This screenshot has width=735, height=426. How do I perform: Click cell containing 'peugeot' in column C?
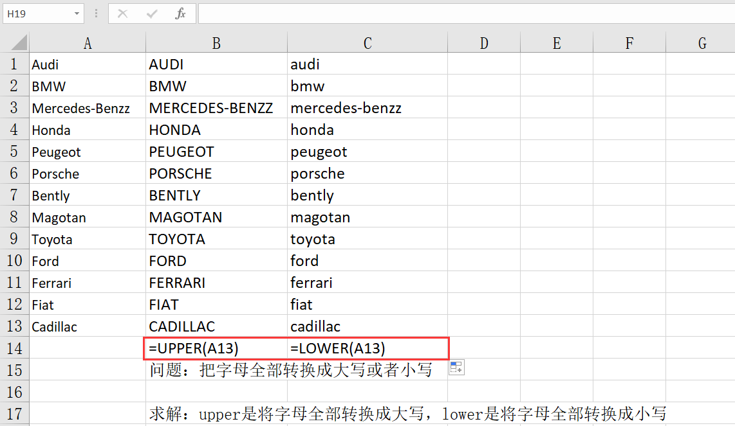[367, 151]
